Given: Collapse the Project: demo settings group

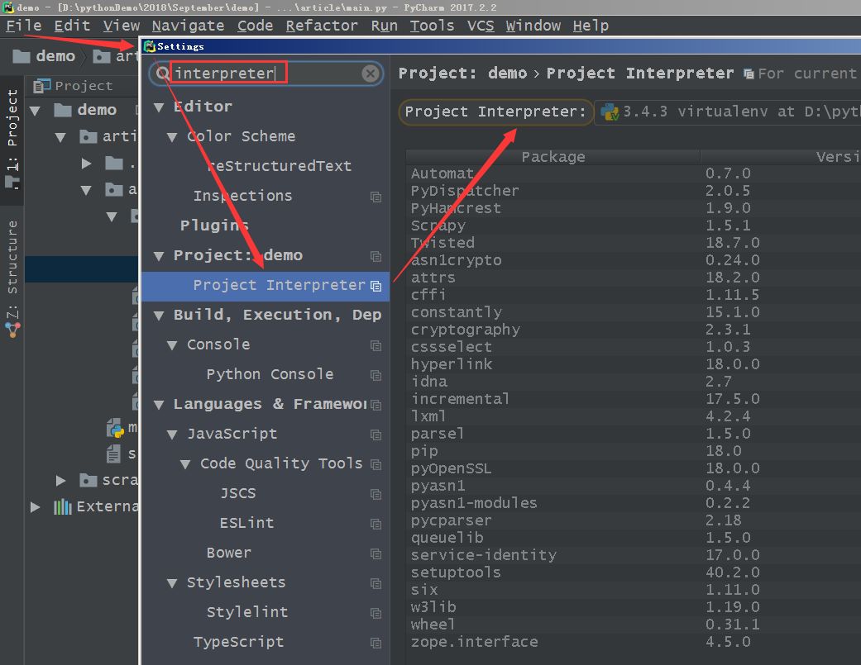Looking at the screenshot, I should coord(159,256).
